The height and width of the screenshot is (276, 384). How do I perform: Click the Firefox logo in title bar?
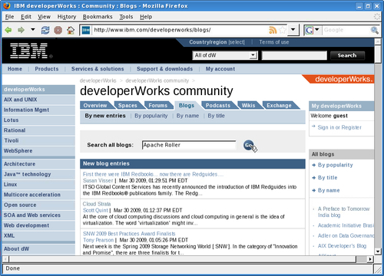(x=7, y=5)
